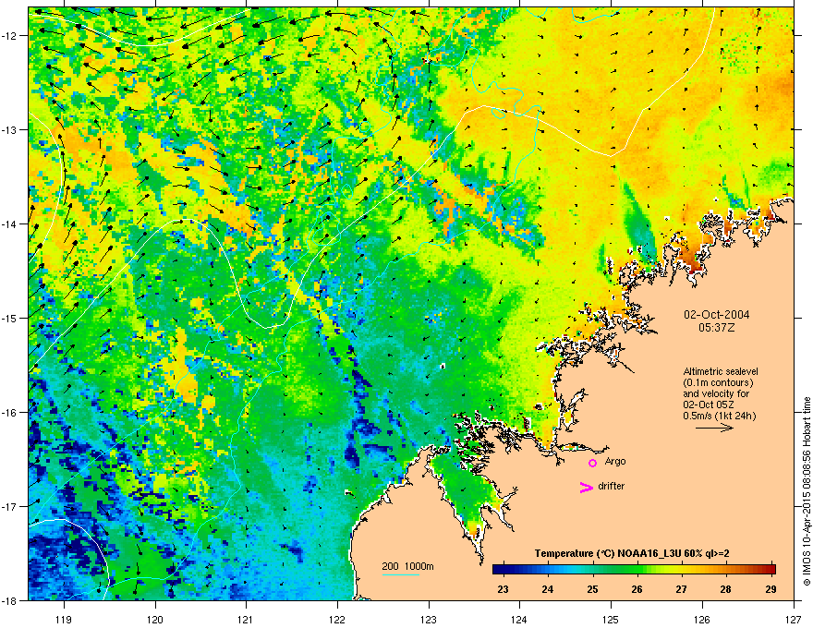Click the 25 value on temperature scale
This screenshot has width=813, height=628.
pyautogui.click(x=592, y=589)
